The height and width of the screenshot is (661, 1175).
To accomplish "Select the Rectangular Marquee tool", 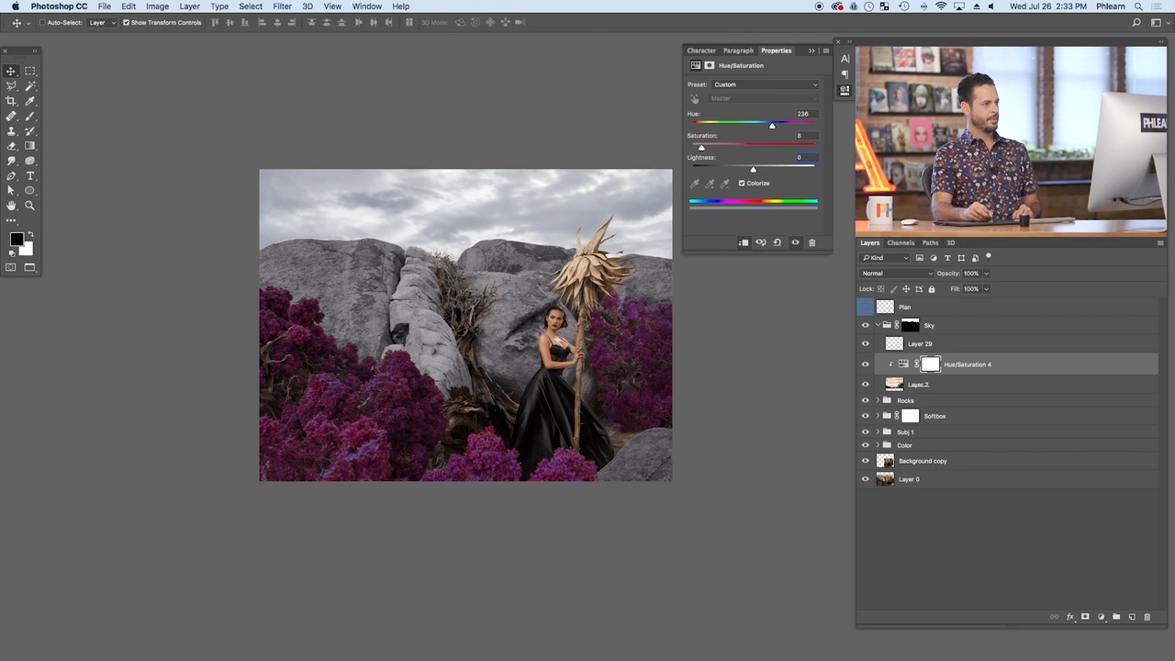I will coord(29,71).
